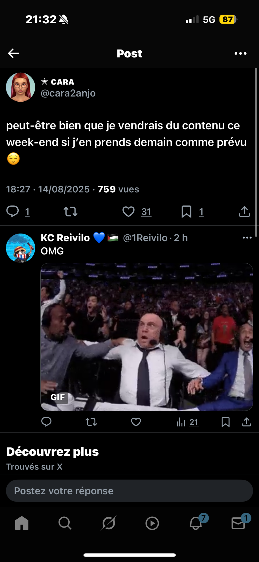Viewport: 259px width, 562px height.
Task: Play the GIF in KC Reivilo's reply
Action: point(147,337)
